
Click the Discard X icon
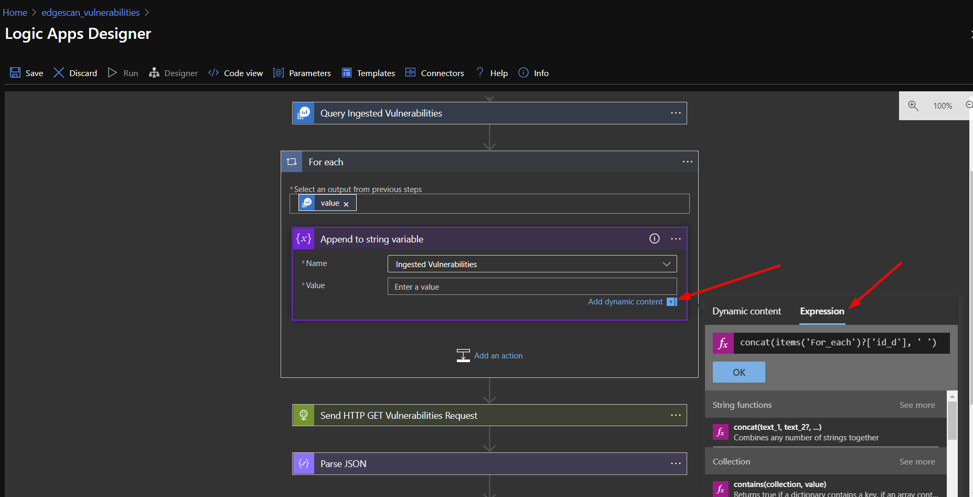(59, 72)
